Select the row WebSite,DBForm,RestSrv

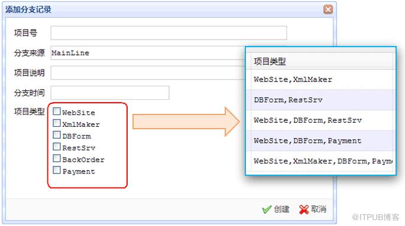click(x=322, y=120)
